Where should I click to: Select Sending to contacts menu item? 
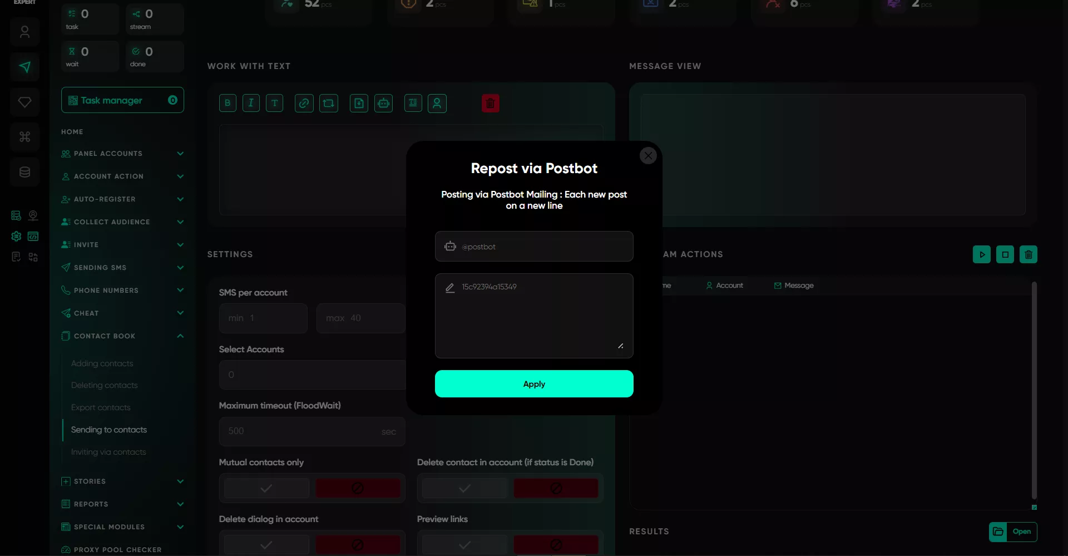pyautogui.click(x=109, y=430)
